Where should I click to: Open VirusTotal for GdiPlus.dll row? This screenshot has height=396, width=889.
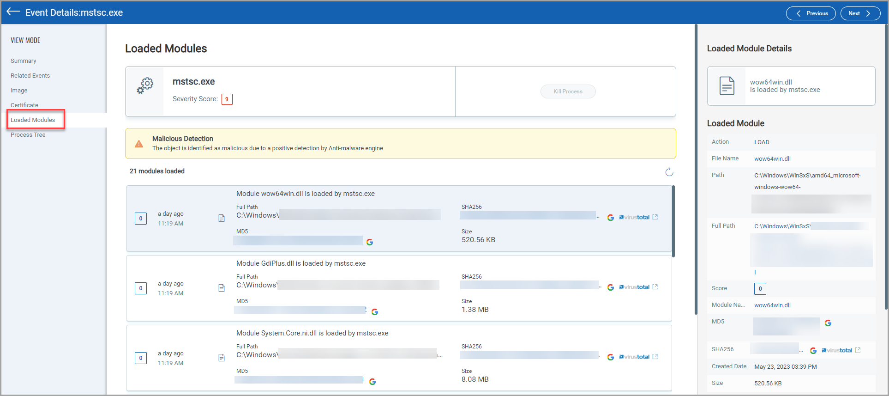coord(638,287)
